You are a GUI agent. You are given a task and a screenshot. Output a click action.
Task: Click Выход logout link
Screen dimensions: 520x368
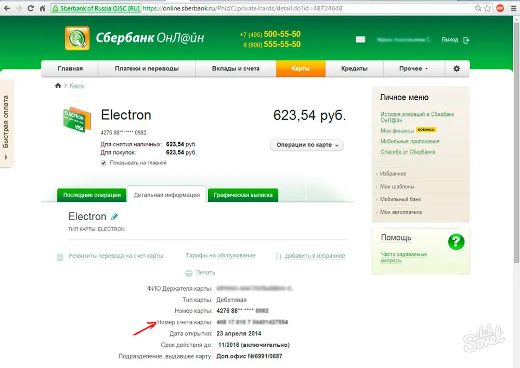450,40
